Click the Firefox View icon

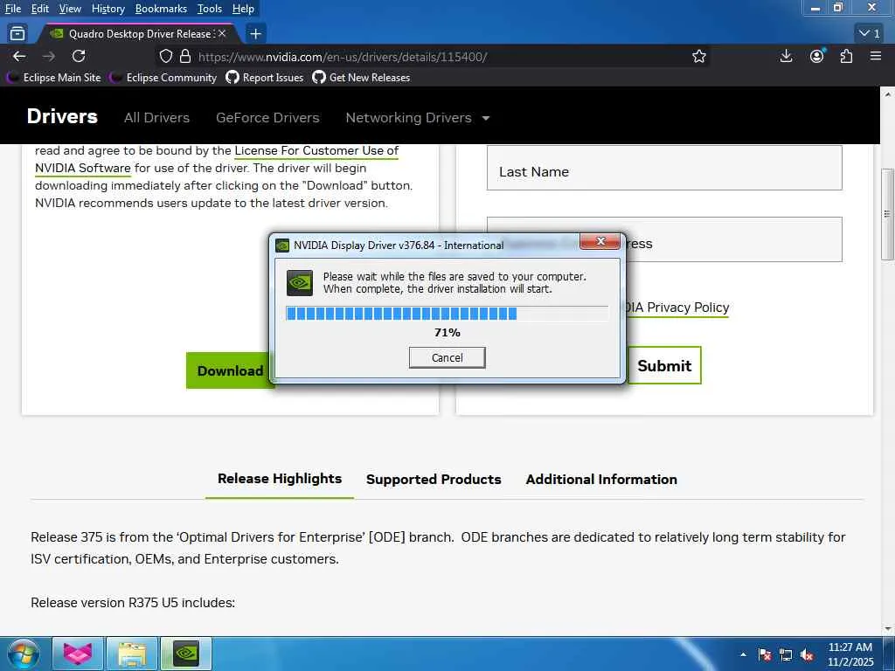tap(17, 34)
